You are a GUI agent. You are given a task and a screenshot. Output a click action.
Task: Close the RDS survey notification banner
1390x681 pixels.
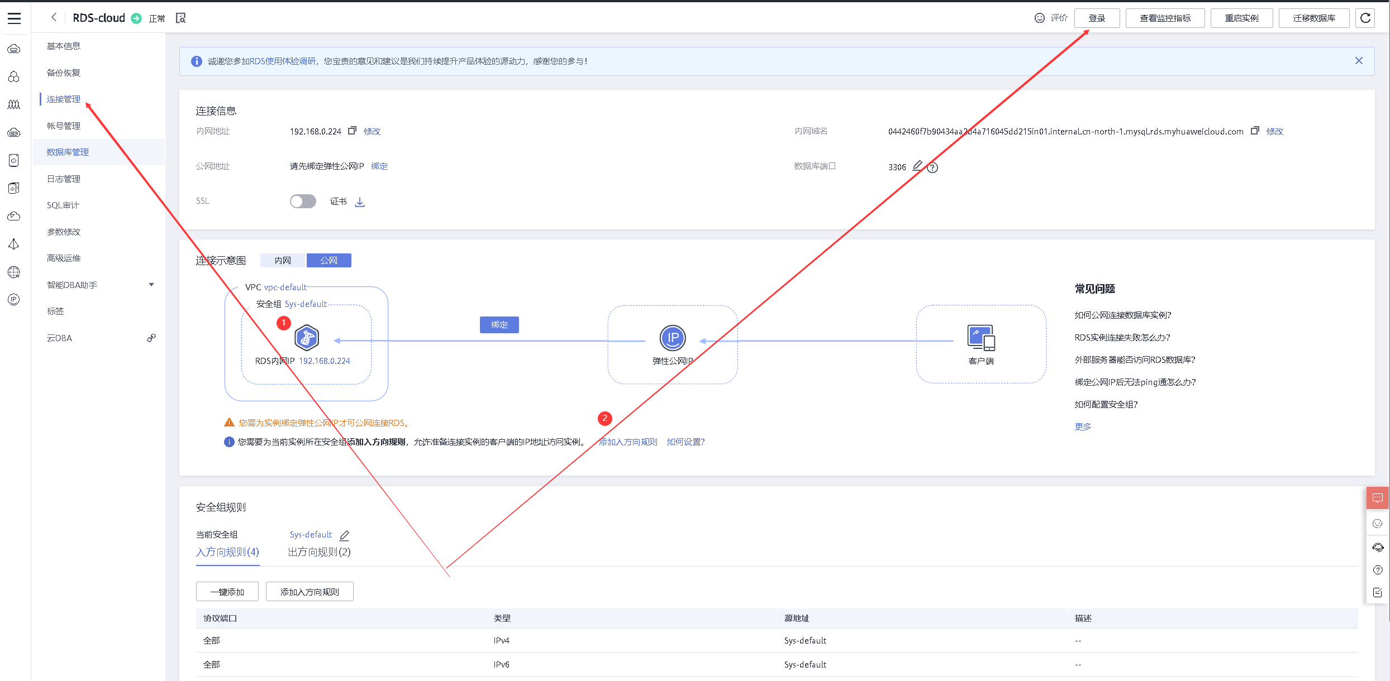click(x=1359, y=61)
